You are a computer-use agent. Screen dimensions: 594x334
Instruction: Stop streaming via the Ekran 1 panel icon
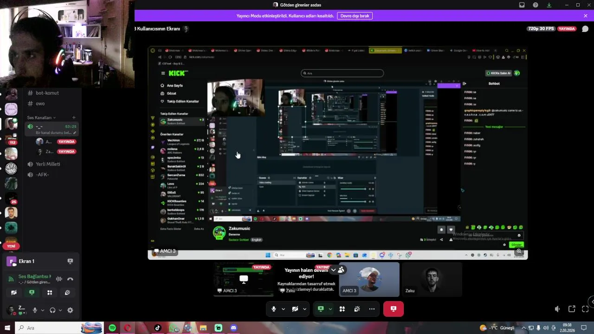pyautogui.click(x=70, y=261)
